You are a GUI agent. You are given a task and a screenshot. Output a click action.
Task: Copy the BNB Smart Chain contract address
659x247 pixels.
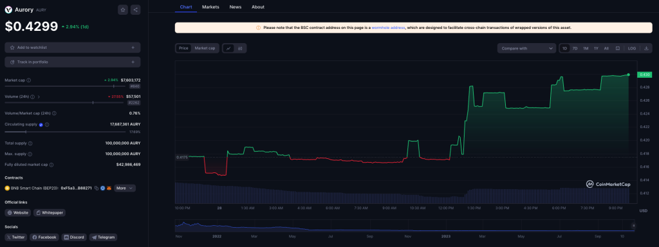pyautogui.click(x=97, y=188)
